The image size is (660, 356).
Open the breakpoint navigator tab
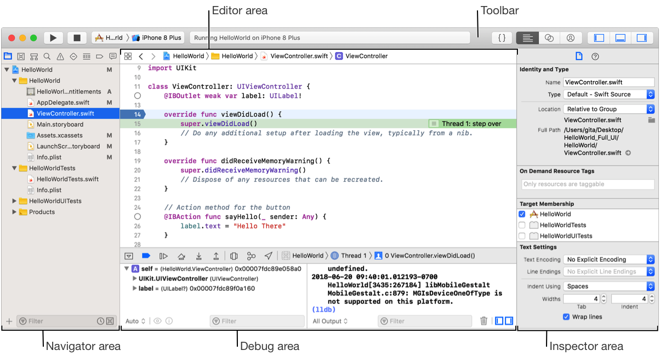coord(100,56)
